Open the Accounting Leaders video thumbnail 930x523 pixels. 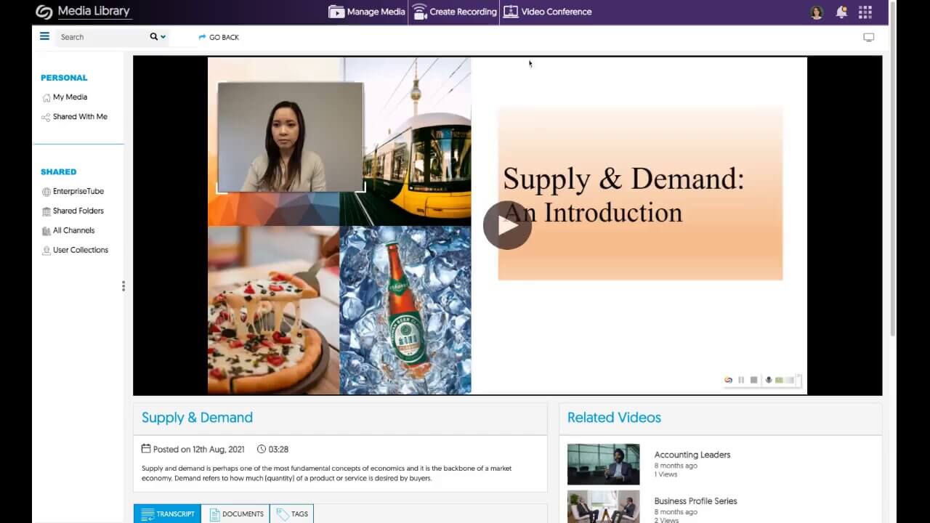tap(604, 464)
